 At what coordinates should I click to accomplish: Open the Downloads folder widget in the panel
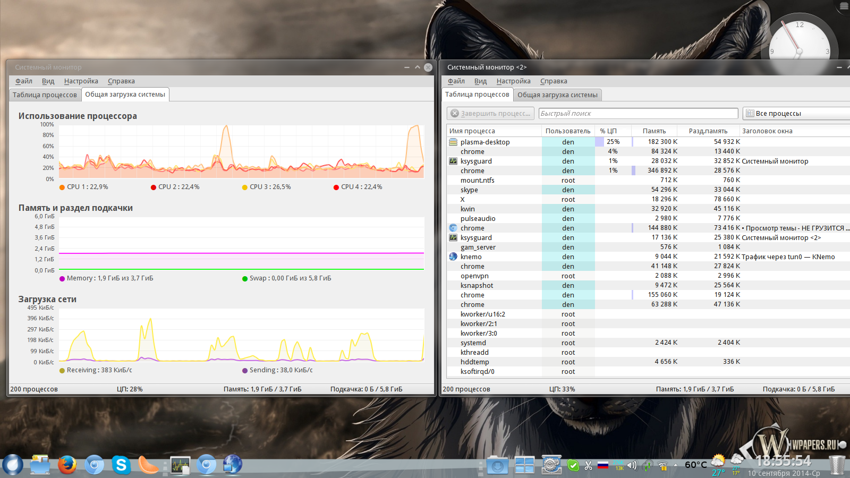coord(498,466)
